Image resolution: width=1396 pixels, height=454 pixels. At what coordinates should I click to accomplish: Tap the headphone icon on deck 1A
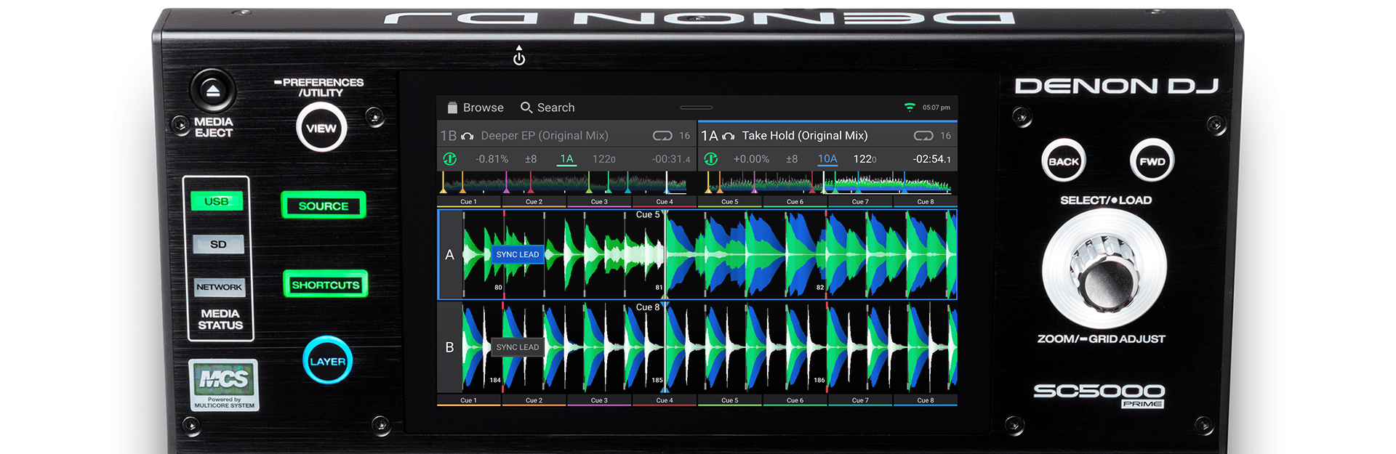pos(728,136)
